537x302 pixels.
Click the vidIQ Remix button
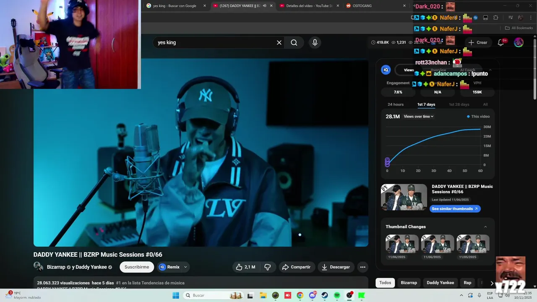[x=169, y=267]
